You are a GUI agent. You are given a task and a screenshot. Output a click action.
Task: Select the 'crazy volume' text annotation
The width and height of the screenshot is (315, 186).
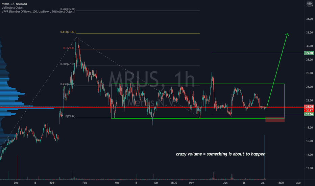click(221, 154)
